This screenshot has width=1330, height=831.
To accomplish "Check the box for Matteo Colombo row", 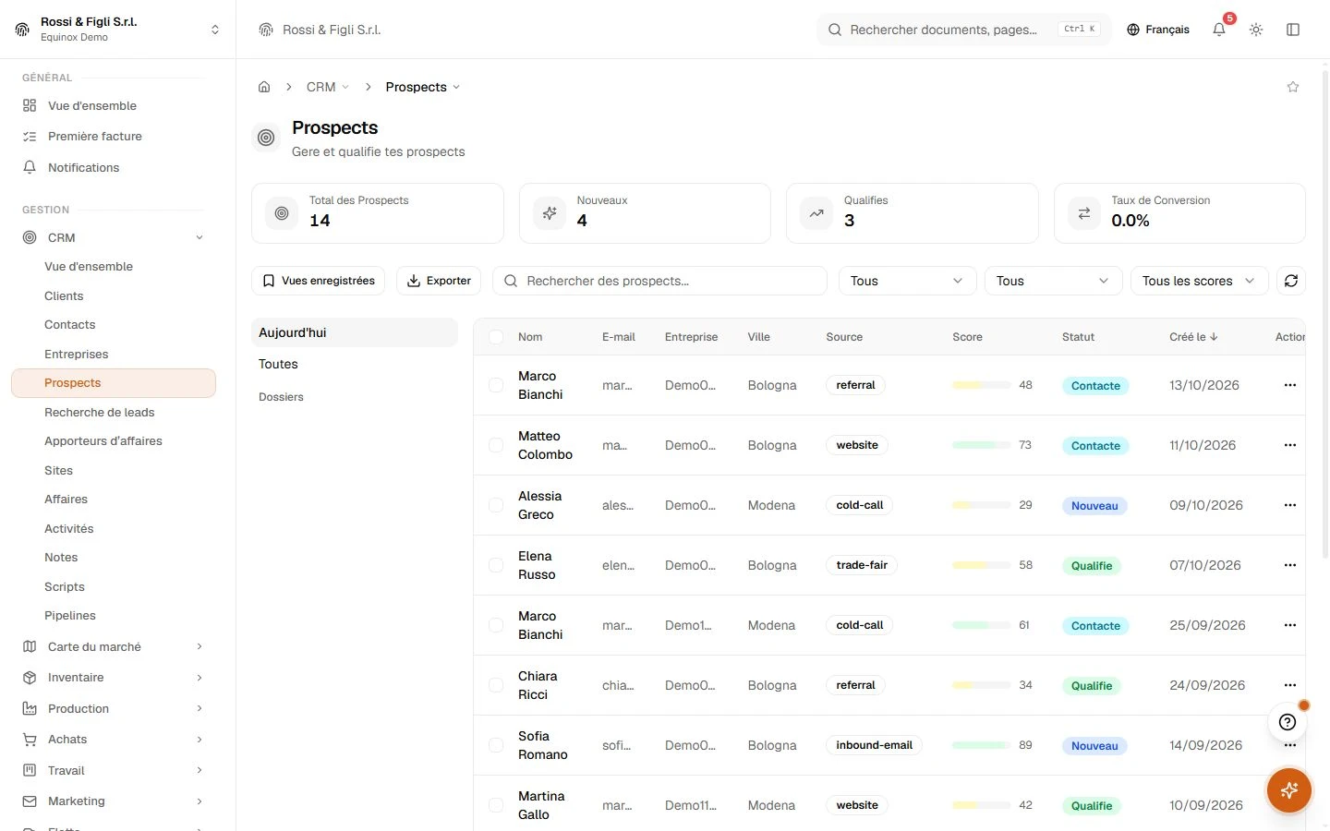I will click(496, 445).
